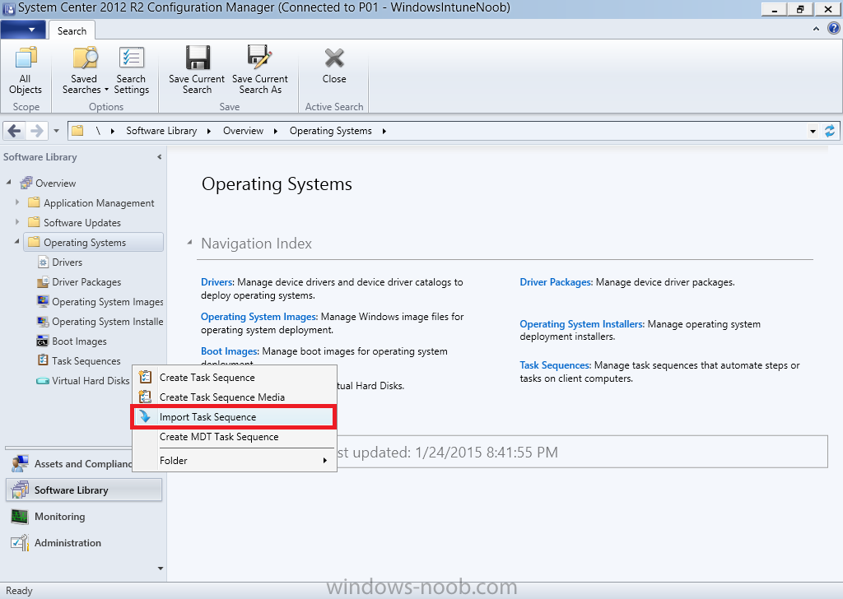Click the All Objects scope icon
843x599 pixels.
click(26, 58)
